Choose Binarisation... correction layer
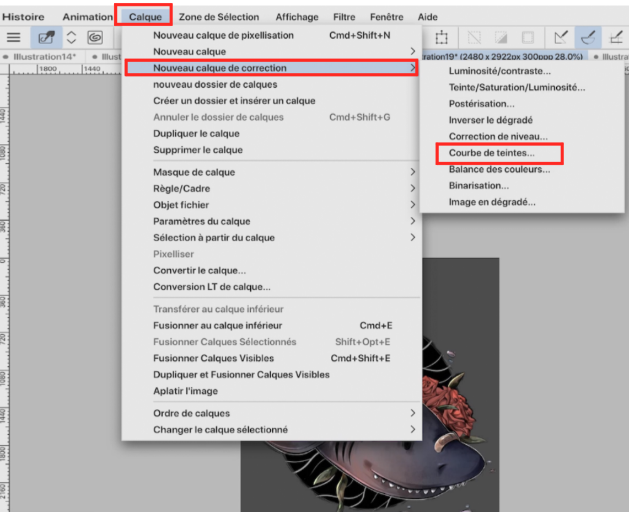 tap(522, 186)
